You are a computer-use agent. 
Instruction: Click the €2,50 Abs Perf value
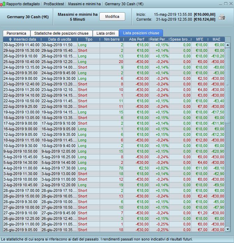pyautogui.click(x=144, y=168)
